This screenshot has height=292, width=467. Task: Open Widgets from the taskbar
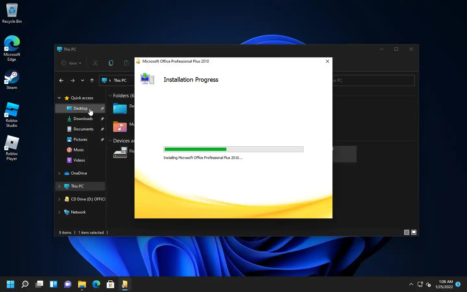(54, 285)
